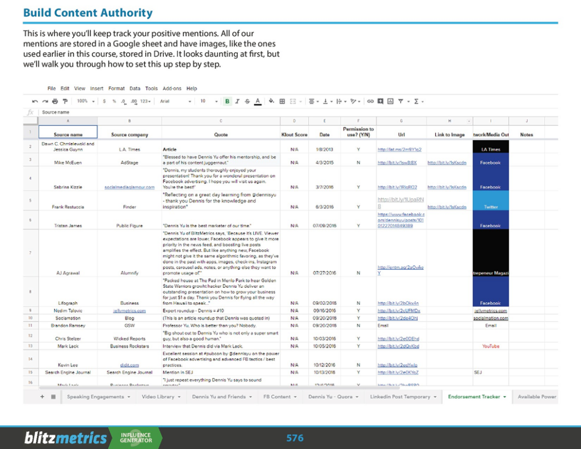Select column C header
The image size is (581, 449).
coord(221,121)
